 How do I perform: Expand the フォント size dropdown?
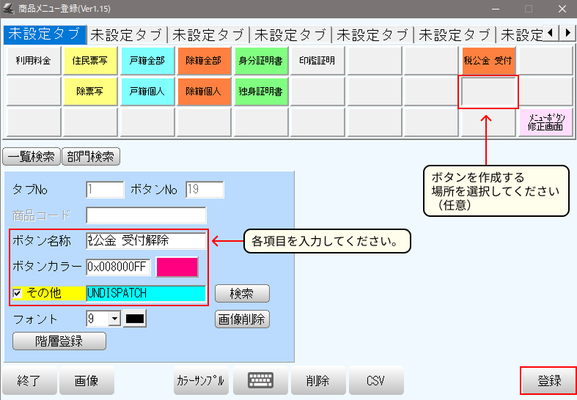tap(114, 319)
